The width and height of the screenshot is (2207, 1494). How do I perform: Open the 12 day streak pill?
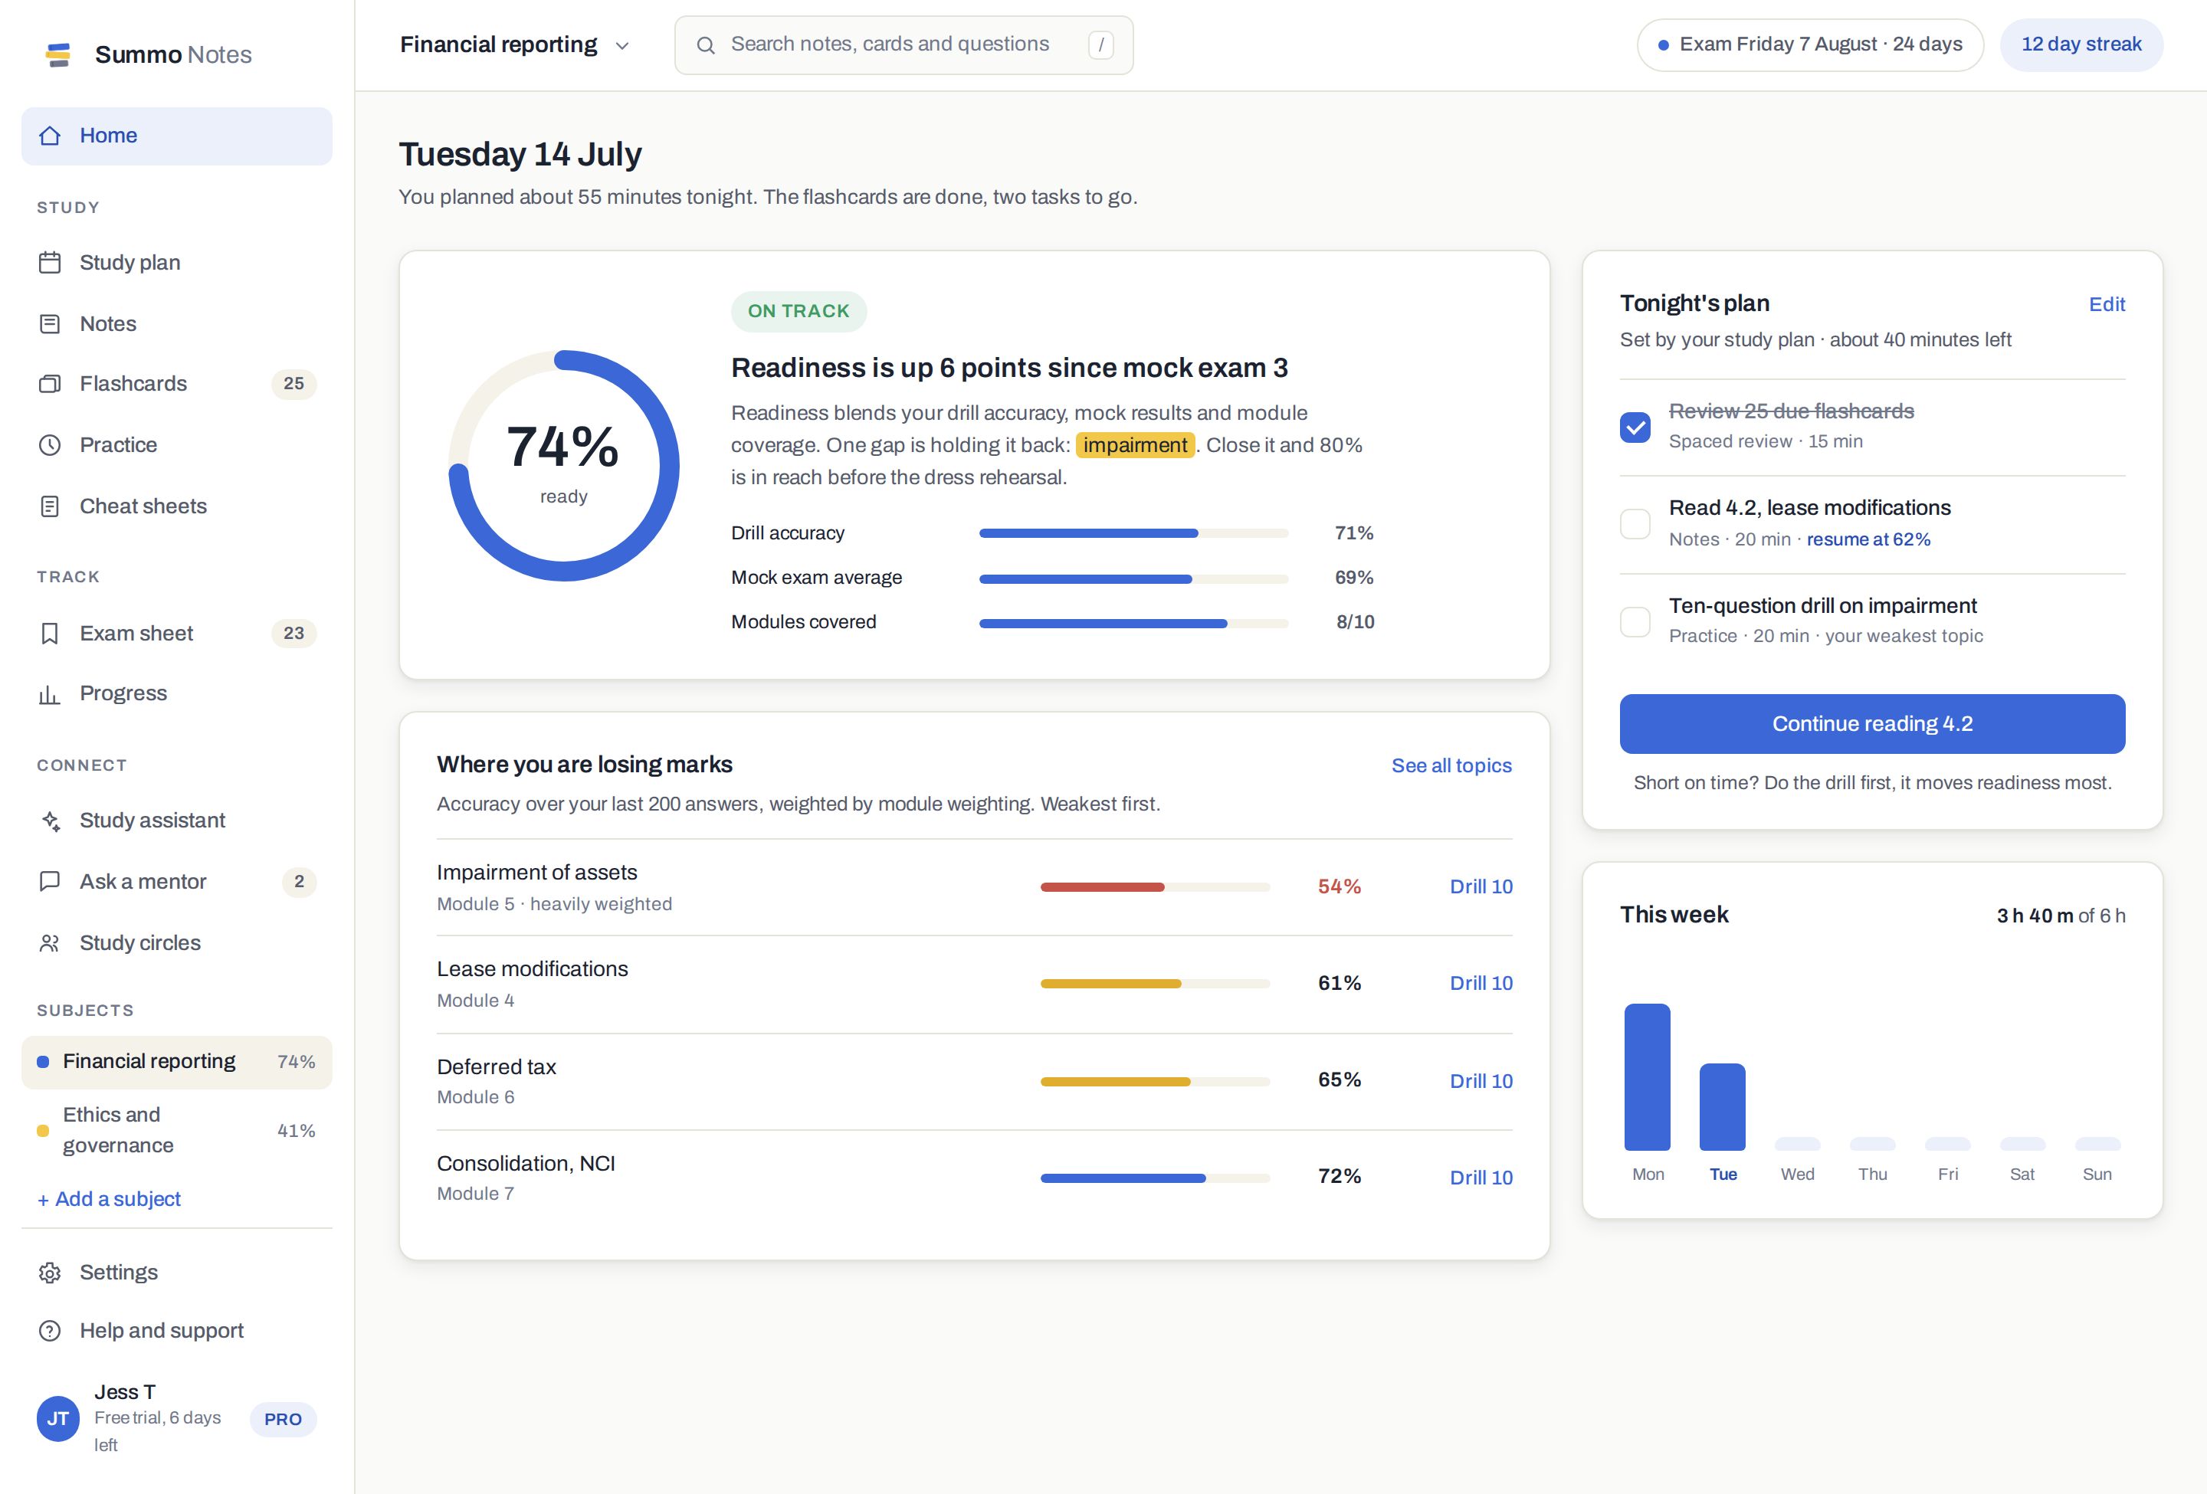click(x=2081, y=44)
